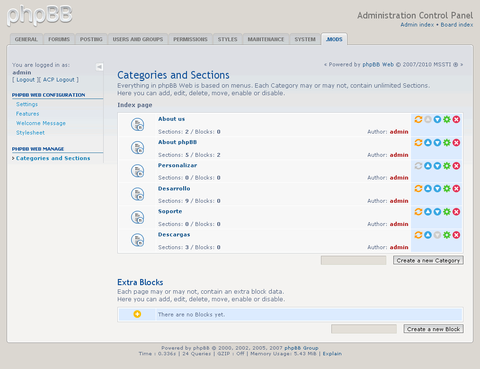Click the ACP Logout link

click(x=59, y=80)
